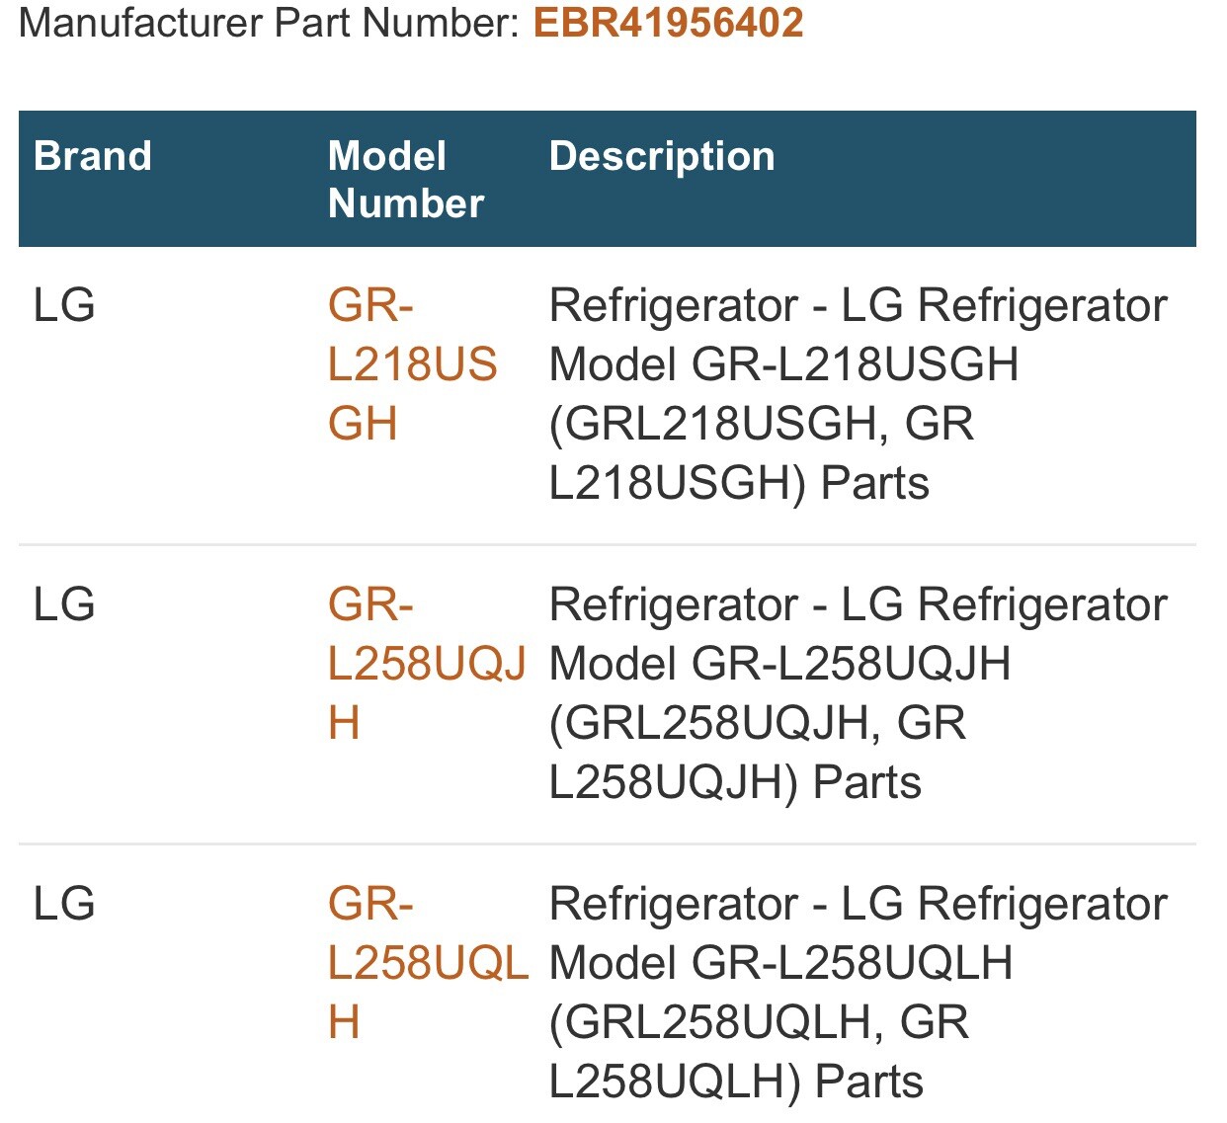
Task: Click '(GRL218USGH, GR' alternate model text
Action: (x=761, y=424)
